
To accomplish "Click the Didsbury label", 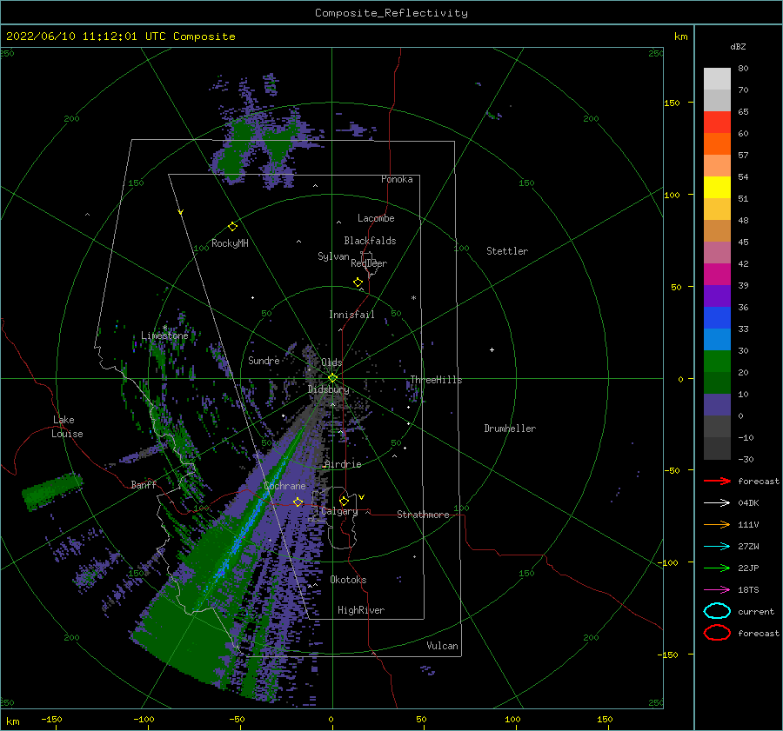I will (x=328, y=389).
